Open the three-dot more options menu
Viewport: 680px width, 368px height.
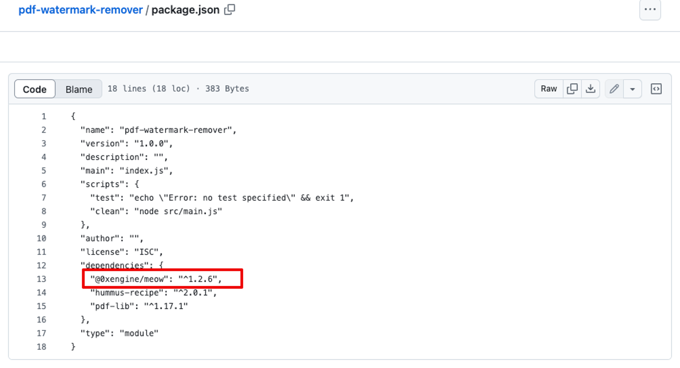pos(650,10)
